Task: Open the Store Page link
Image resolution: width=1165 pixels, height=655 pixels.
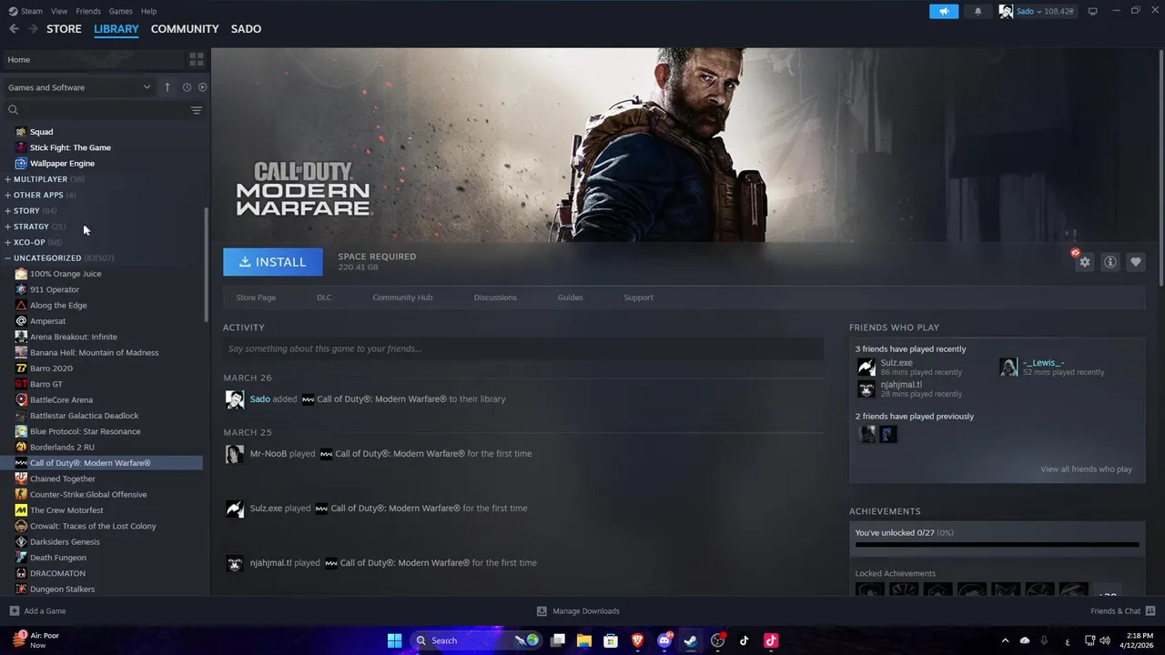Action: pyautogui.click(x=256, y=297)
